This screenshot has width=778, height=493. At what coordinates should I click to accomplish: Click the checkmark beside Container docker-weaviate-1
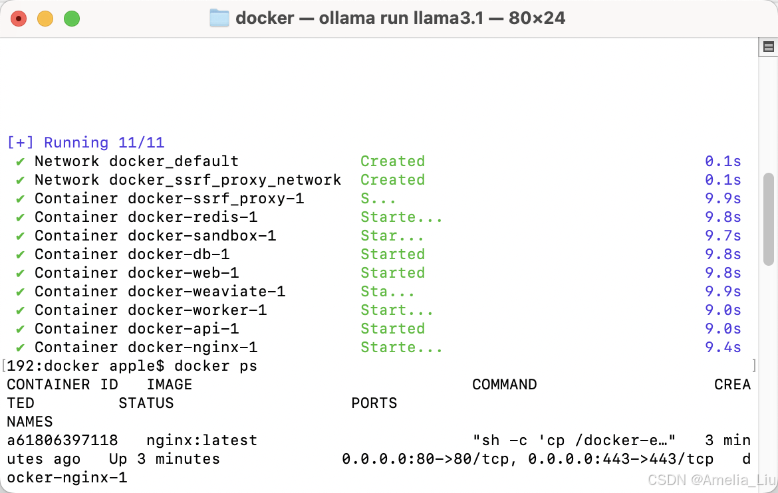[21, 292]
